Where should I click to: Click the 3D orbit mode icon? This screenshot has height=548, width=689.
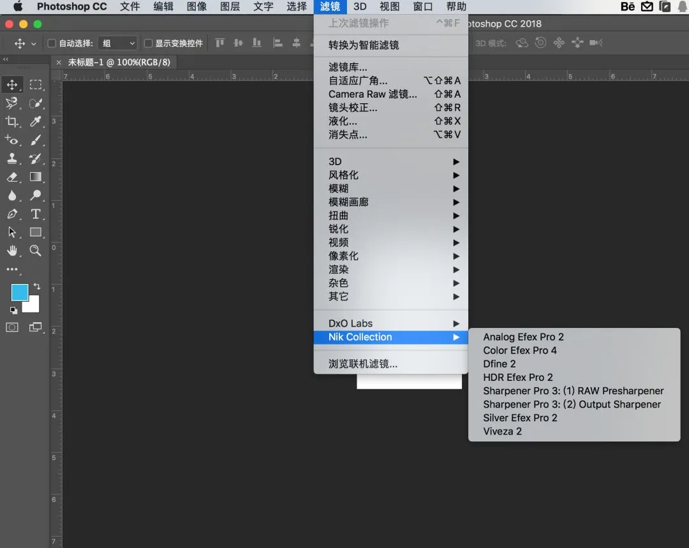[522, 43]
